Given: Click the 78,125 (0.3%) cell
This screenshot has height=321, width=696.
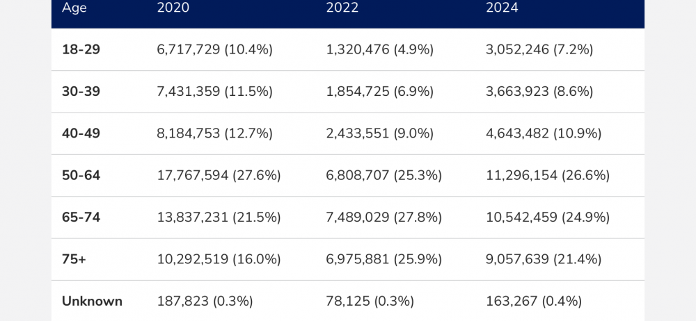Looking at the screenshot, I should click(x=370, y=302).
